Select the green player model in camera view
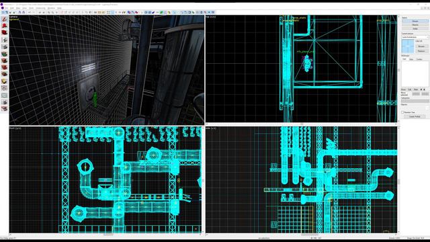Screen dimensions: 430x242 coord(95,99)
